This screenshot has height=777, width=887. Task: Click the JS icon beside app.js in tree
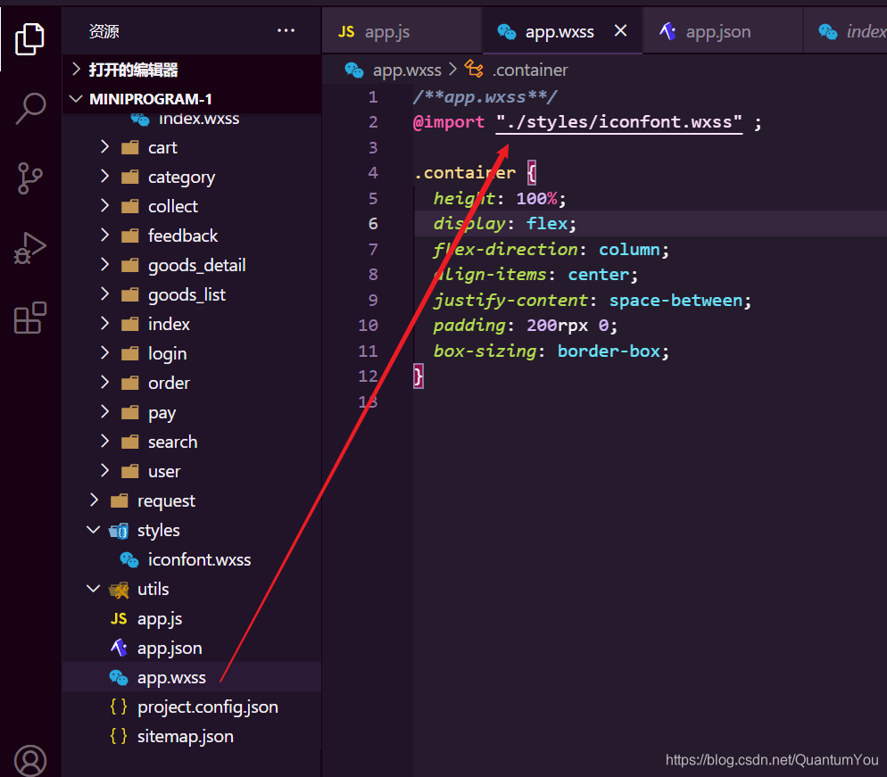(x=119, y=619)
